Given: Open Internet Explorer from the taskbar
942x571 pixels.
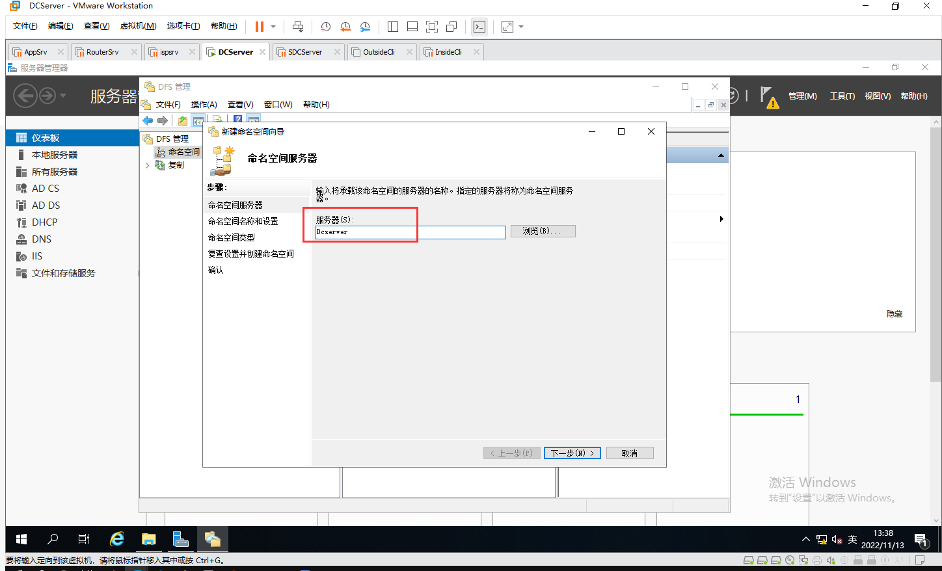Looking at the screenshot, I should (x=117, y=539).
